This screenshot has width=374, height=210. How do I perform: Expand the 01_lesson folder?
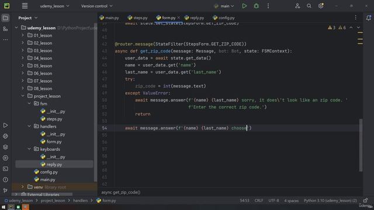click(23, 35)
